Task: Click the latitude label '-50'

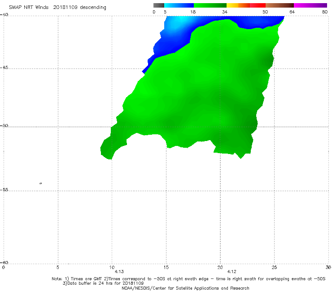Action: (x=4, y=125)
